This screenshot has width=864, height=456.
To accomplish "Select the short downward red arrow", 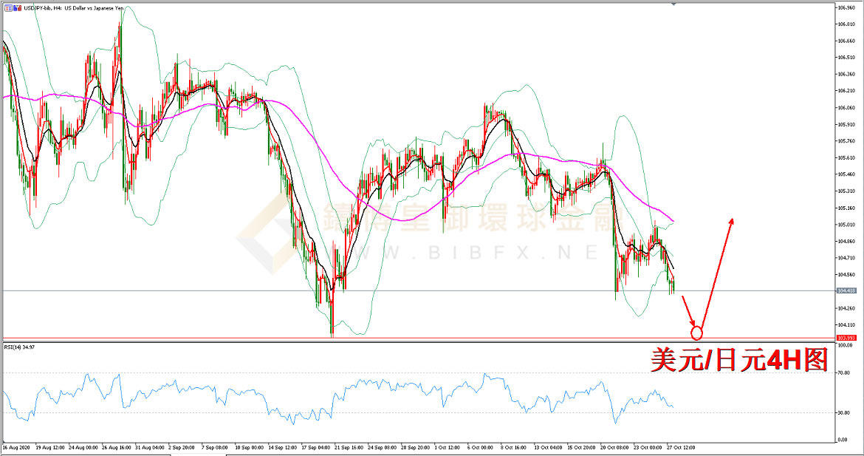I will click(688, 311).
